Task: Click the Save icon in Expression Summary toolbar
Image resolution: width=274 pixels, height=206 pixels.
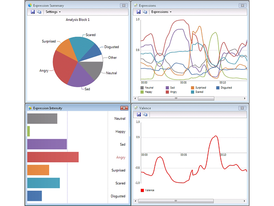Action: click(x=33, y=12)
